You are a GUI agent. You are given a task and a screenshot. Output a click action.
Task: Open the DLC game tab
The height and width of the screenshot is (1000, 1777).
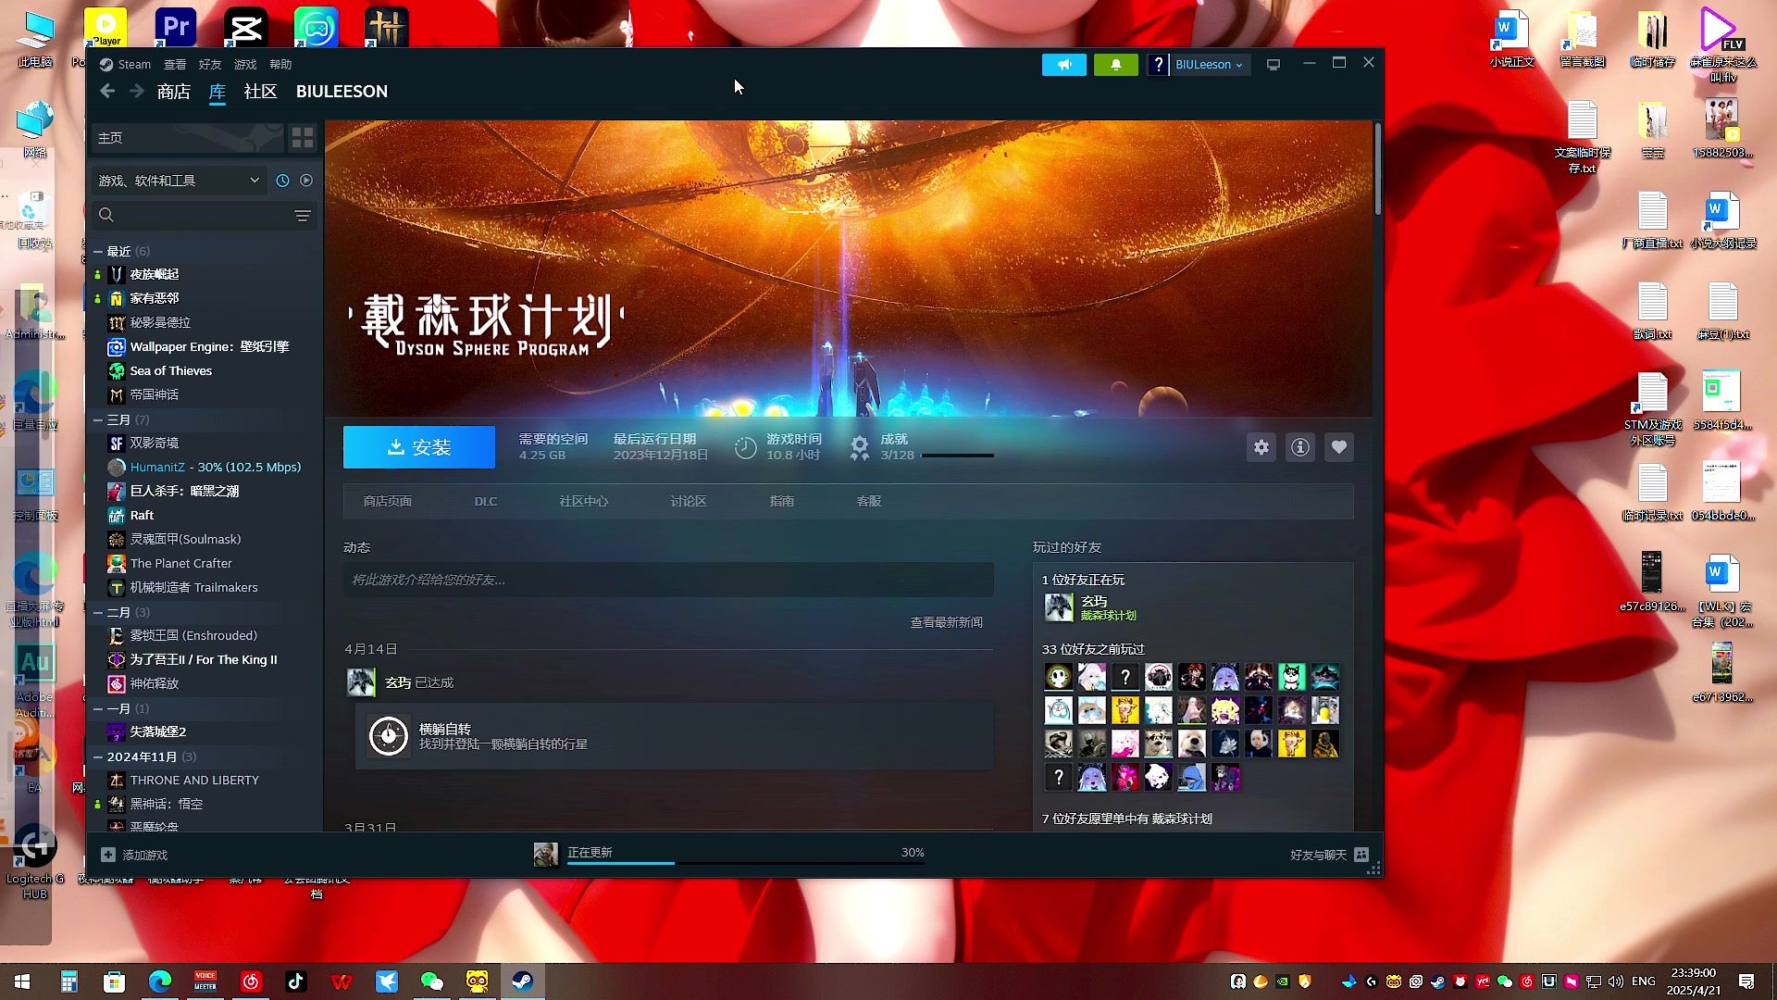pos(486,501)
